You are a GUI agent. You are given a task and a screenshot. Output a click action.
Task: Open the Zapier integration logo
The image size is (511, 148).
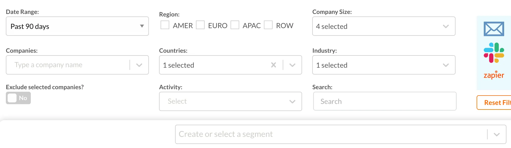point(494,75)
